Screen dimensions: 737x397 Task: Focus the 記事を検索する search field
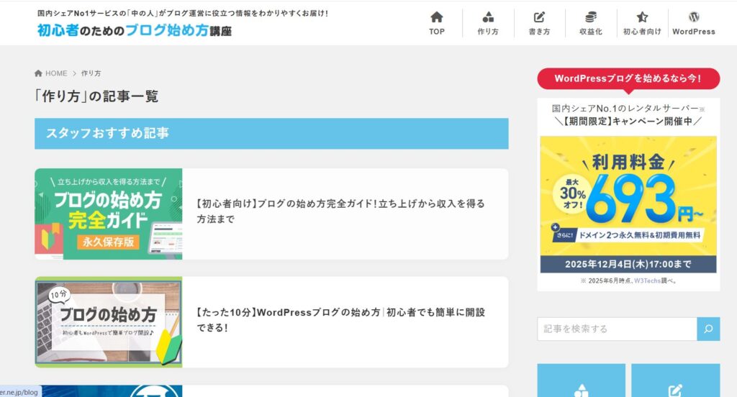click(616, 329)
